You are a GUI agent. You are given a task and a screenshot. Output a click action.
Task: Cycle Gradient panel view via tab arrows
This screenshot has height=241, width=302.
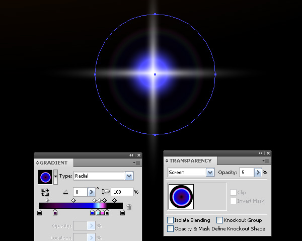point(37,163)
